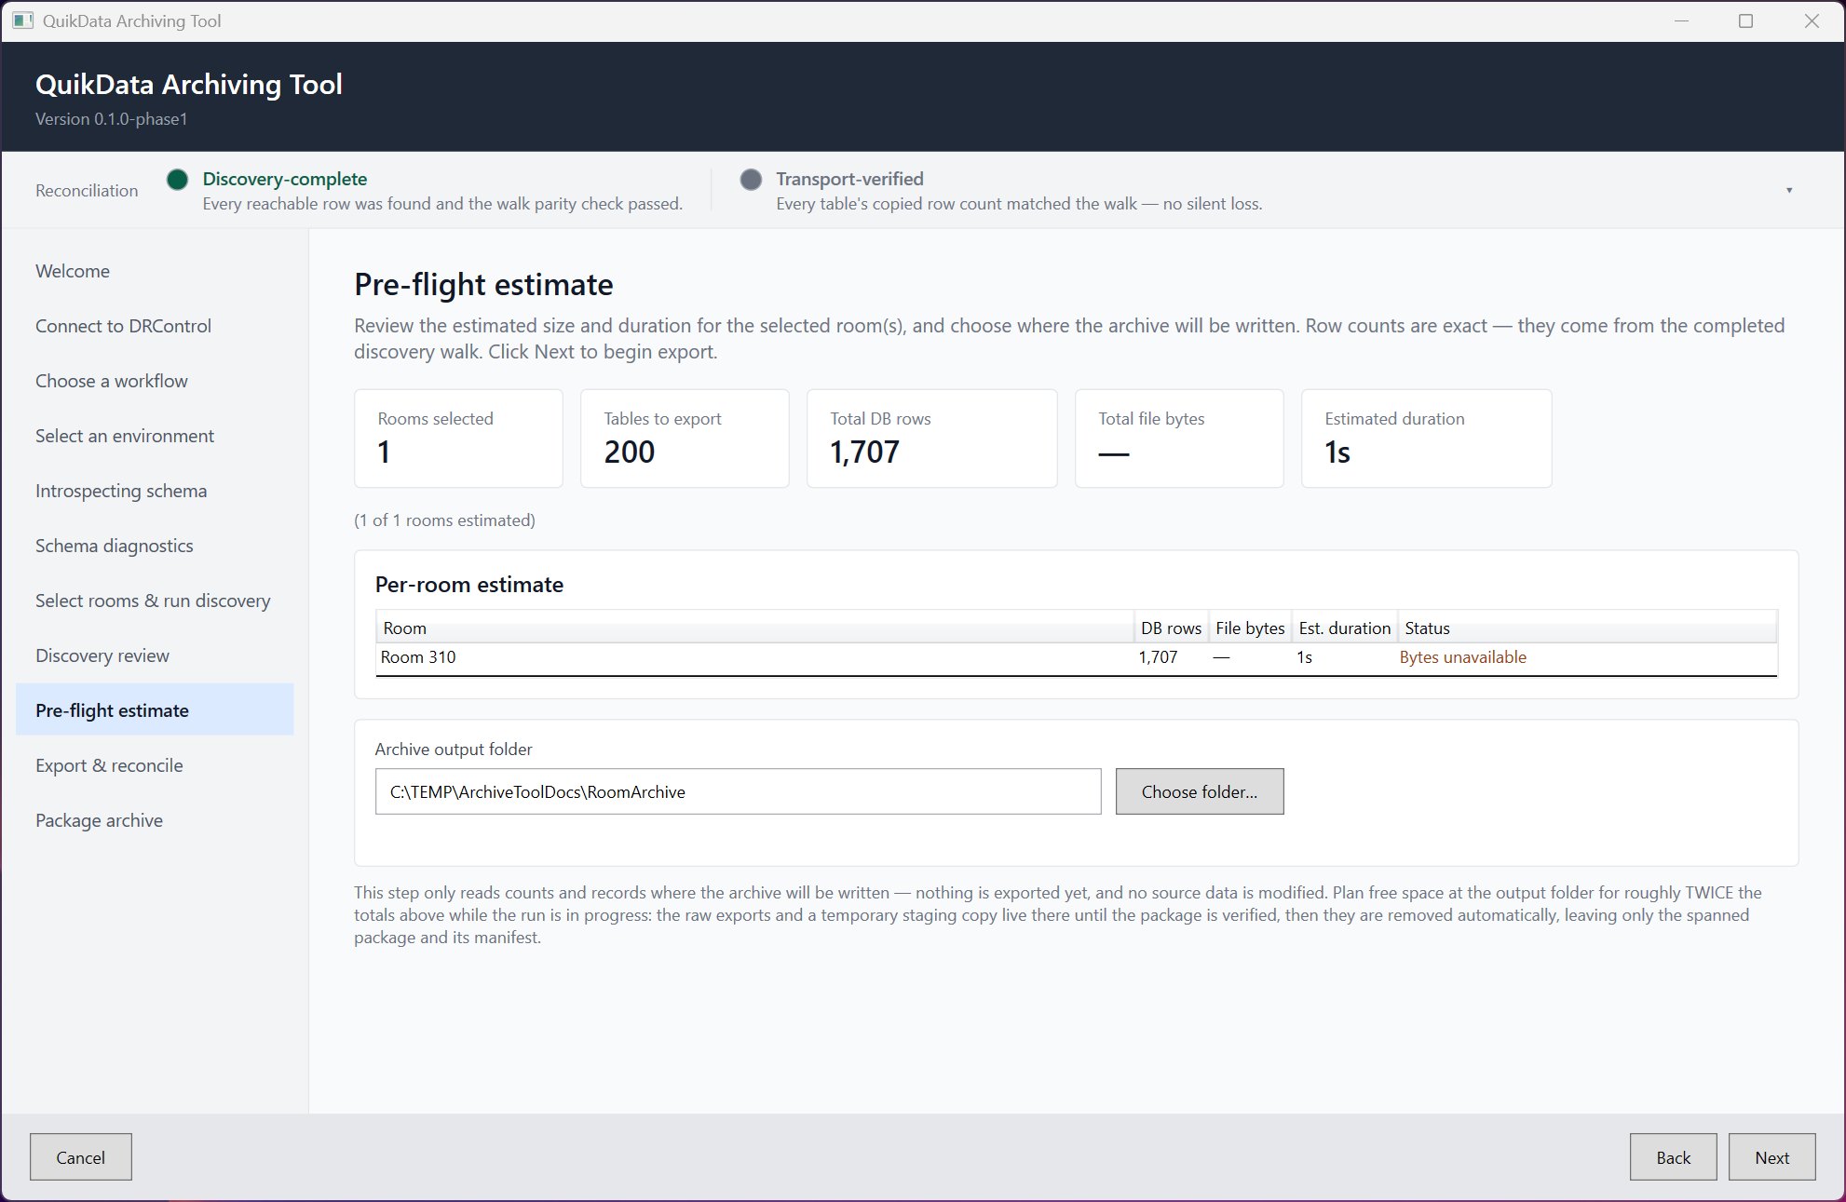Click the Total DB rows value 1,707
The height and width of the screenshot is (1202, 1846).
[865, 452]
